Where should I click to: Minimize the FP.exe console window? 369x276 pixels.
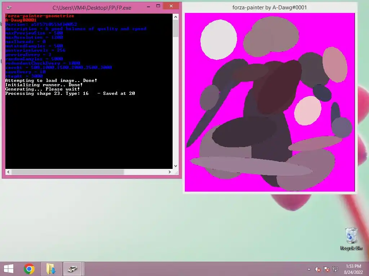pyautogui.click(x=148, y=6)
